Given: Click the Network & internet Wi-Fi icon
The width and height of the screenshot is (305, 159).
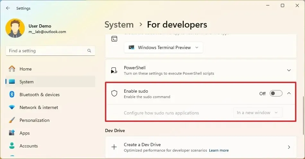Looking at the screenshot, I should point(12,107).
